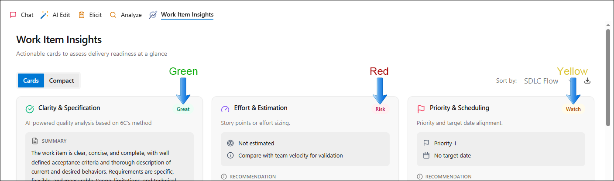
Task: Click the vertical scrollbar thumb
Action: [608, 77]
